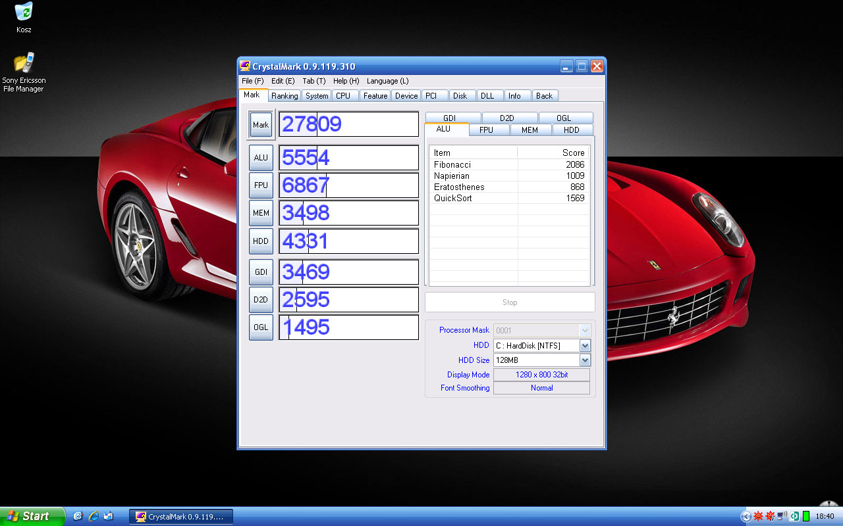Click the Start button on taskbar
The image size is (843, 526).
click(32, 516)
